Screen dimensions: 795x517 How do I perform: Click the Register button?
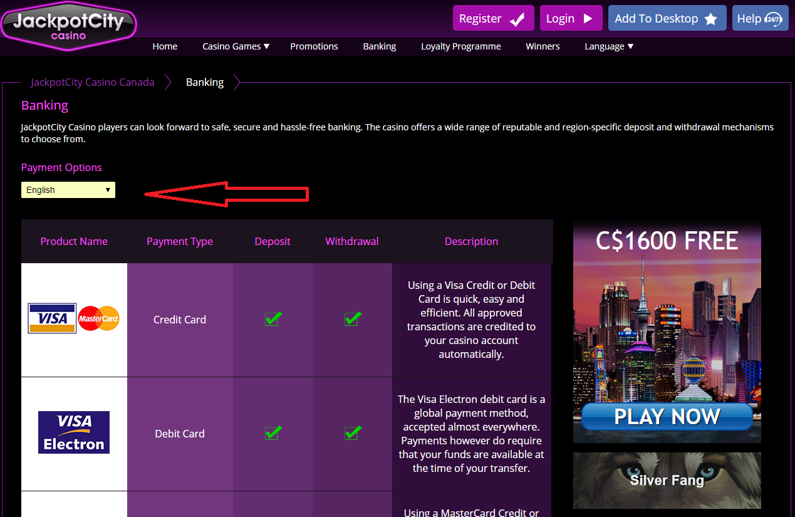point(494,18)
